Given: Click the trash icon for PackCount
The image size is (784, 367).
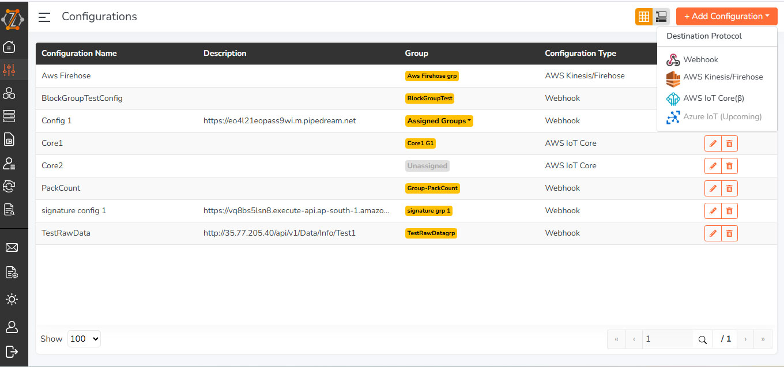Looking at the screenshot, I should (x=729, y=188).
